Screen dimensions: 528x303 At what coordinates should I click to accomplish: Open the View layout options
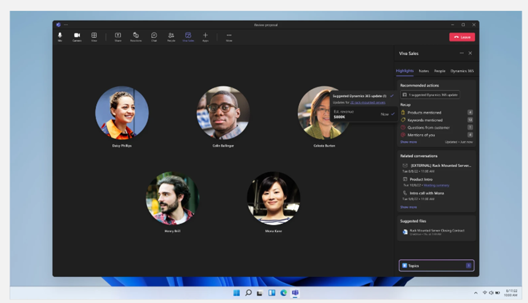pos(94,36)
